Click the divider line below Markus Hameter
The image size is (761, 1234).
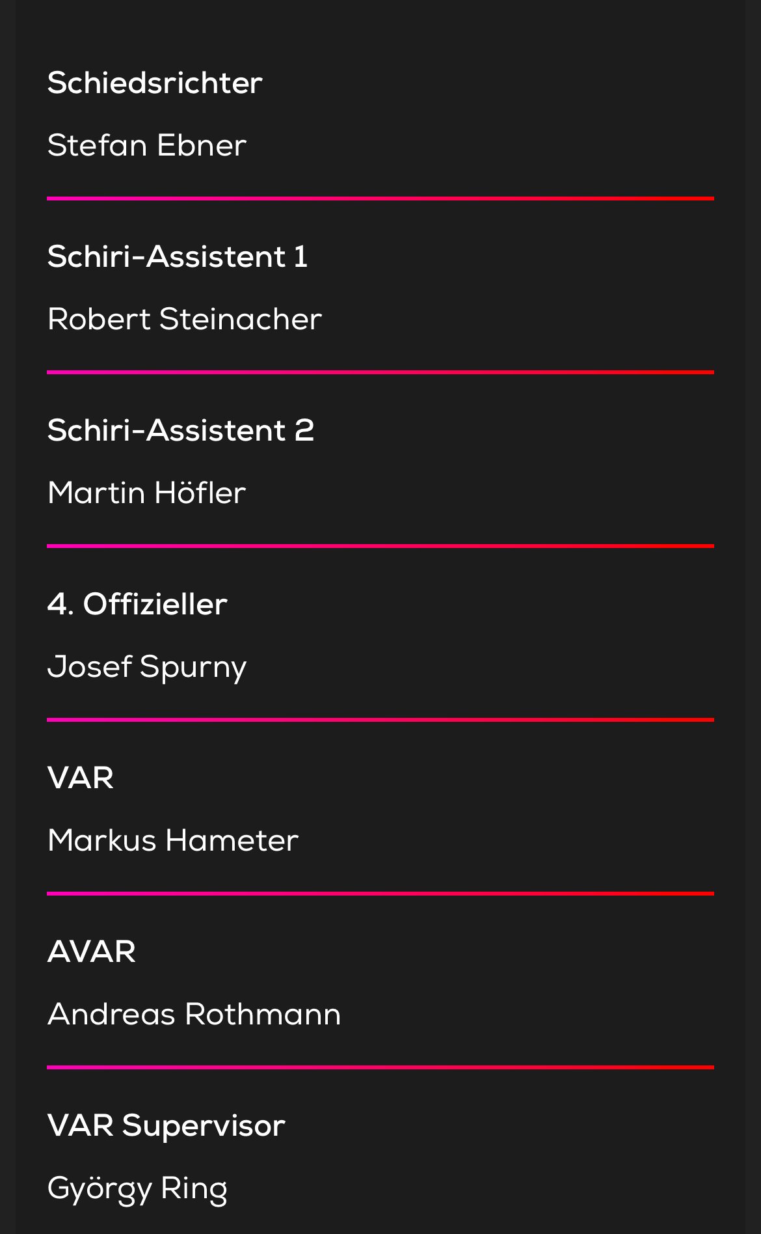pos(380,894)
